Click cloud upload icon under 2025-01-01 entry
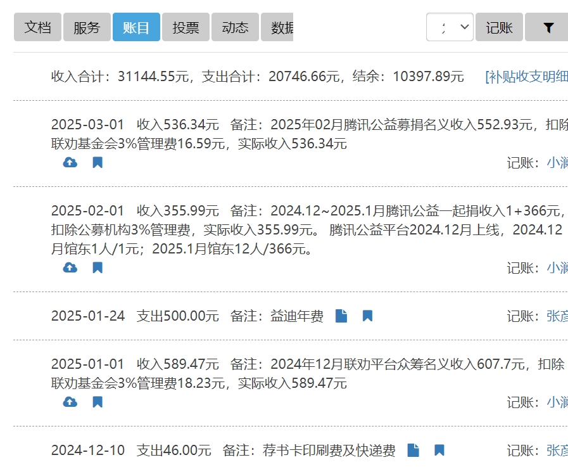Image resolution: width=568 pixels, height=474 pixels. (70, 402)
